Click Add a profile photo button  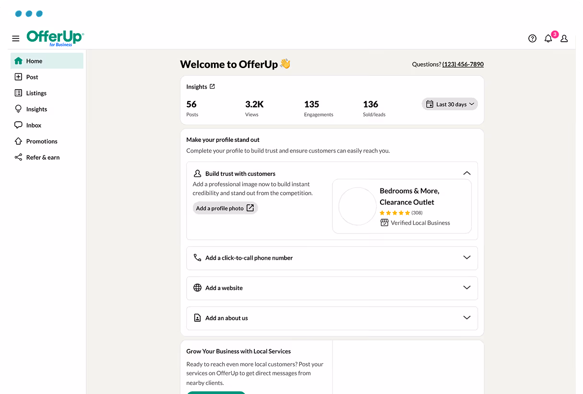click(x=225, y=208)
